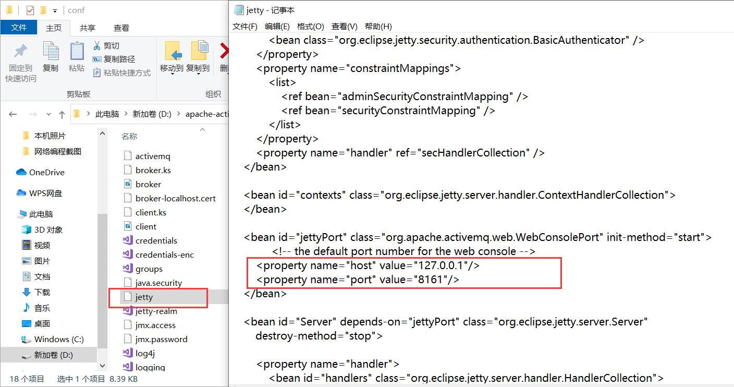Select the credentials file
This screenshot has height=387, width=734.
tap(151, 240)
